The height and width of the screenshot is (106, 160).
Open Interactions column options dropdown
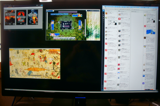130,12
